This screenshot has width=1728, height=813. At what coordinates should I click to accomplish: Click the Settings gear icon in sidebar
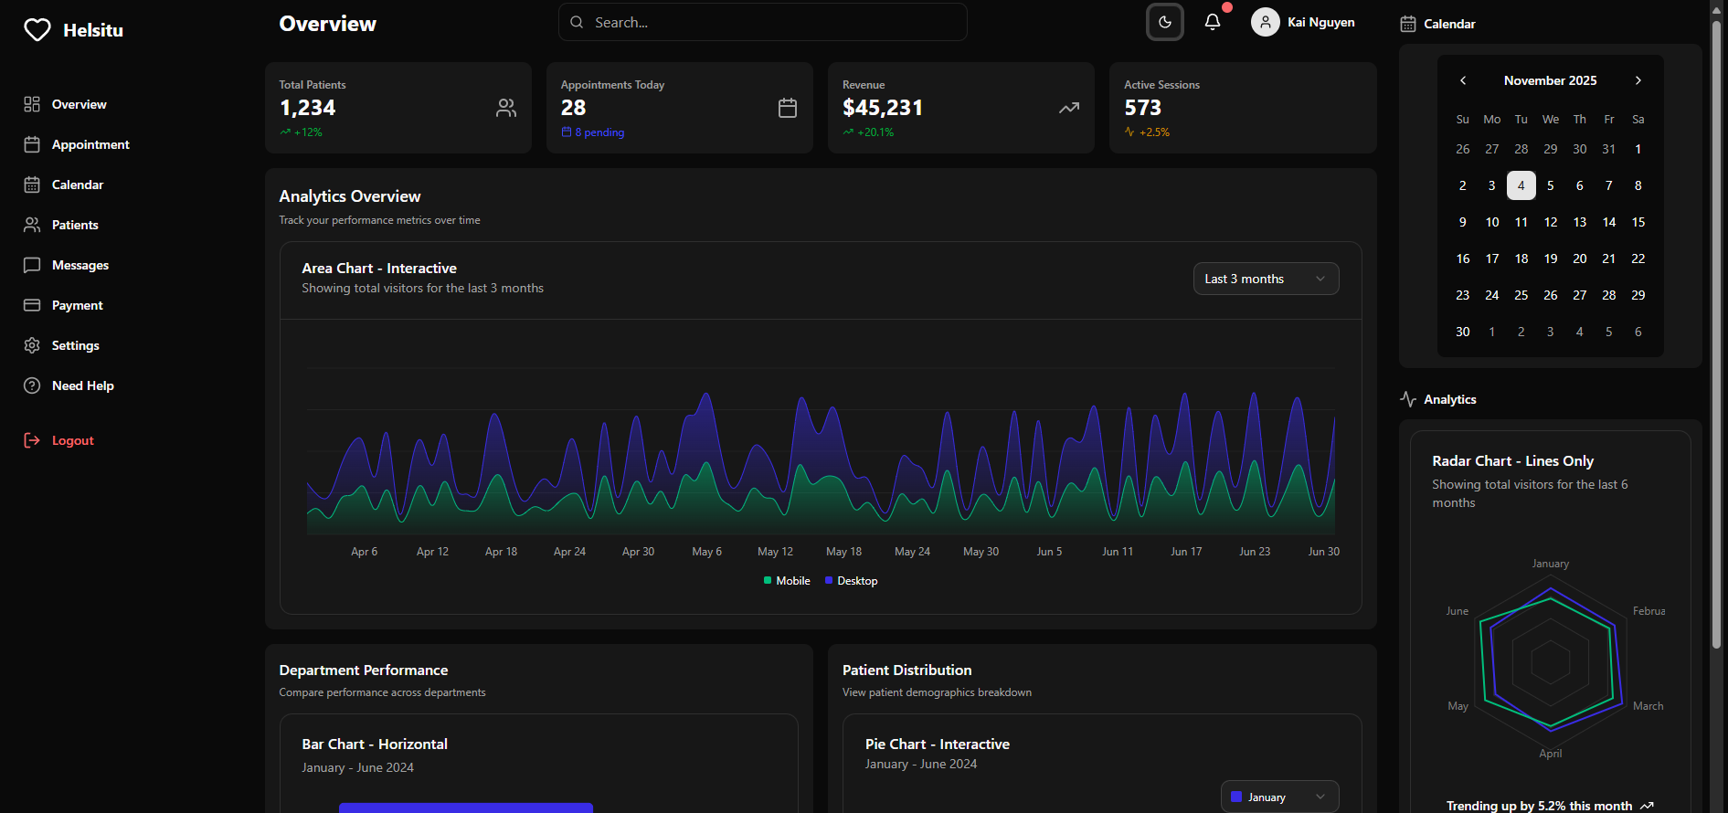[x=32, y=345]
